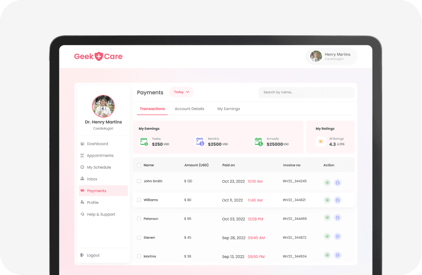Select the Geek Care logo
Screen dimensions: 422x275
(x=98, y=56)
